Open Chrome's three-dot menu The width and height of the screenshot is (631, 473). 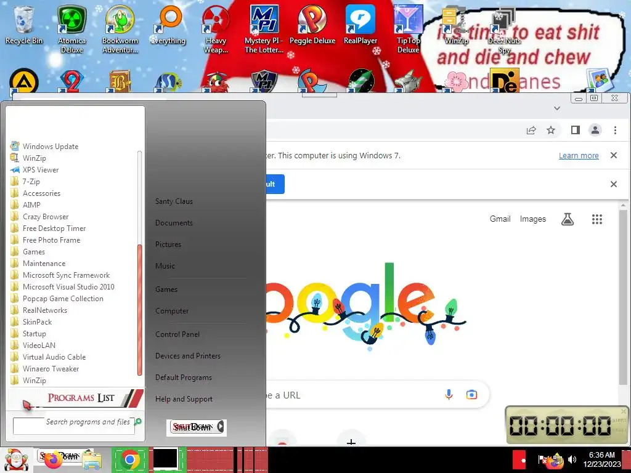tap(615, 130)
